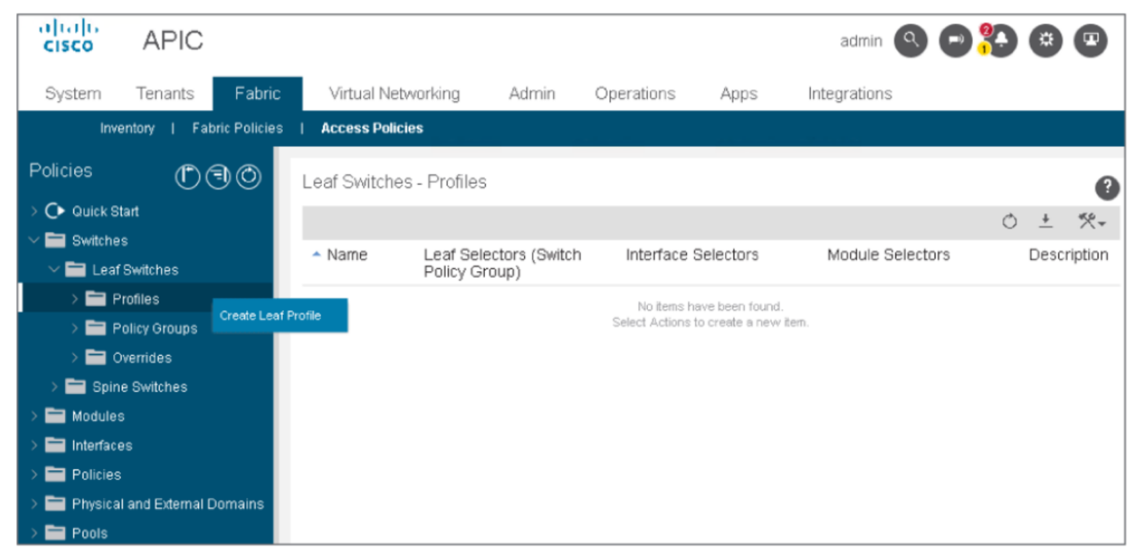Click Interface Selectors column header
Image resolution: width=1146 pixels, height=555 pixels.
[692, 255]
